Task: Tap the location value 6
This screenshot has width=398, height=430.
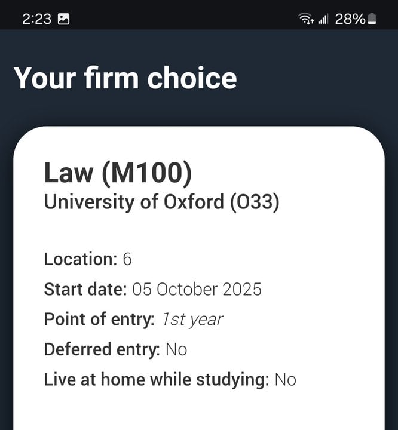Action: click(127, 259)
